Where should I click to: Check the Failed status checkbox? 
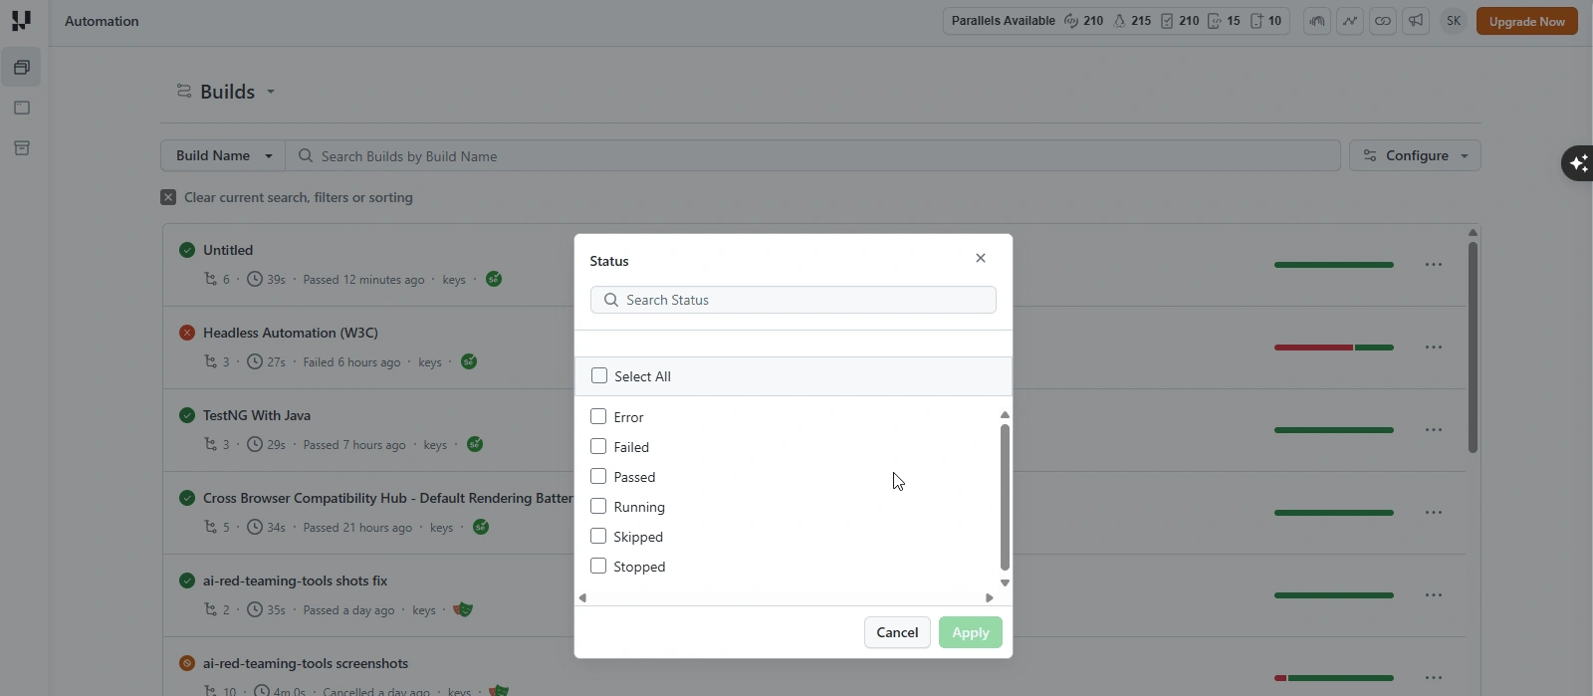[598, 446]
